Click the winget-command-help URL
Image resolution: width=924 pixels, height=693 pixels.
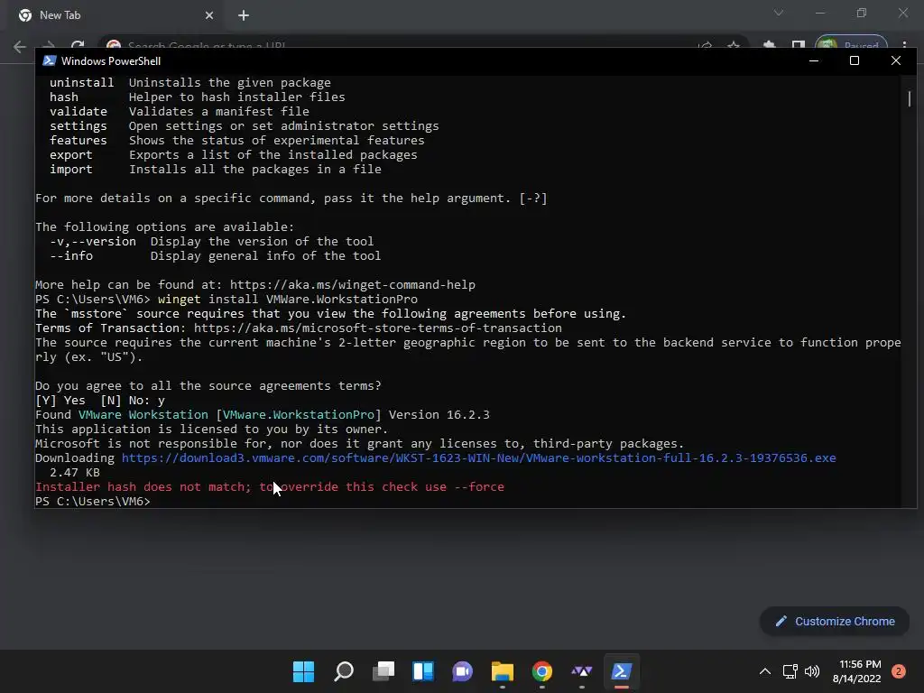point(353,284)
